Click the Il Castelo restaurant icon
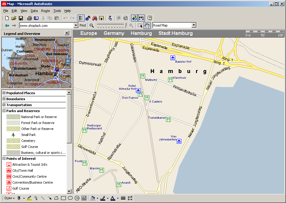The height and width of the screenshot is (203, 286). click(147, 98)
